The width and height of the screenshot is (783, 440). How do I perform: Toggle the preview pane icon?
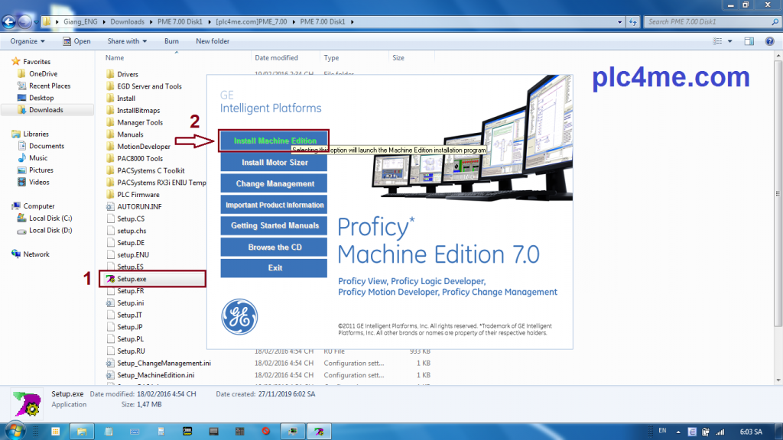point(749,41)
